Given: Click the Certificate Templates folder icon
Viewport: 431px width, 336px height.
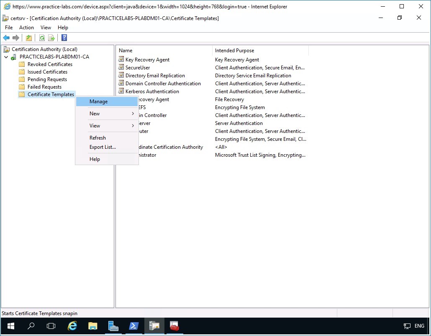Looking at the screenshot, I should 22,94.
